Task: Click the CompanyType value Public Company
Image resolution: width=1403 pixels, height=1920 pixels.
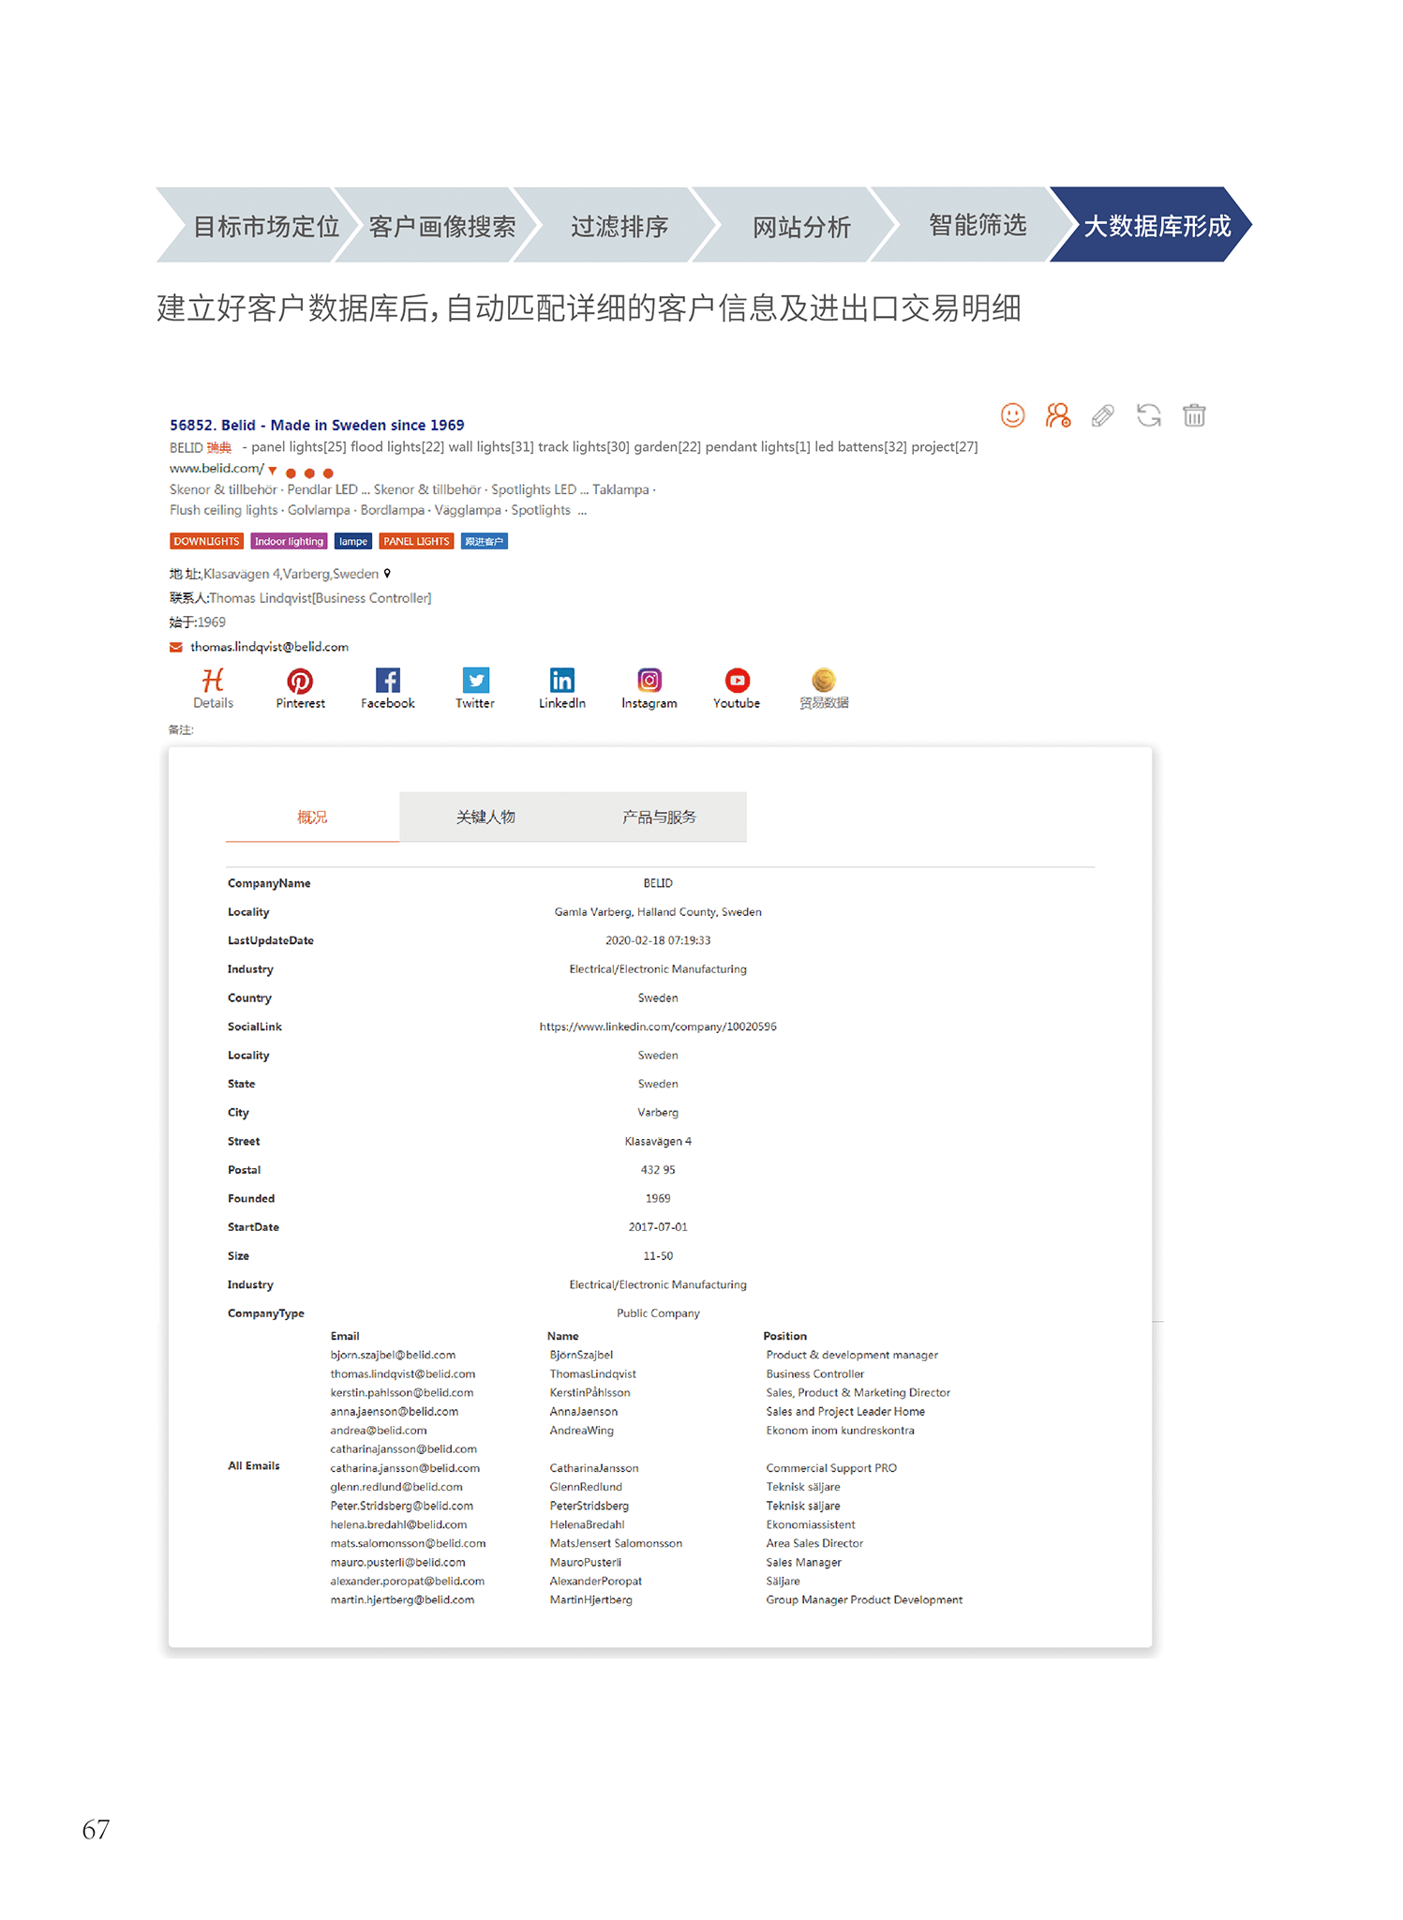Action: pos(658,1313)
